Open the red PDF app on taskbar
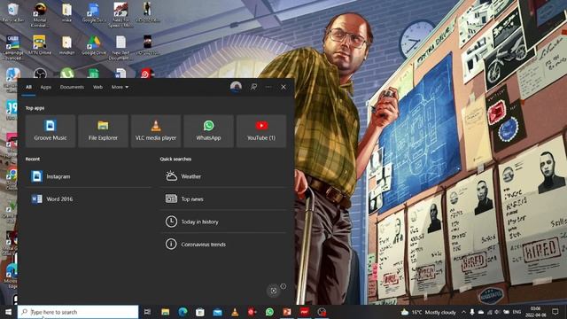Viewport: 567px width, 319px height. pyautogui.click(x=304, y=312)
